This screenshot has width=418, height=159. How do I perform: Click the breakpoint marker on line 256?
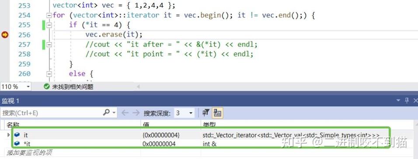[5, 35]
